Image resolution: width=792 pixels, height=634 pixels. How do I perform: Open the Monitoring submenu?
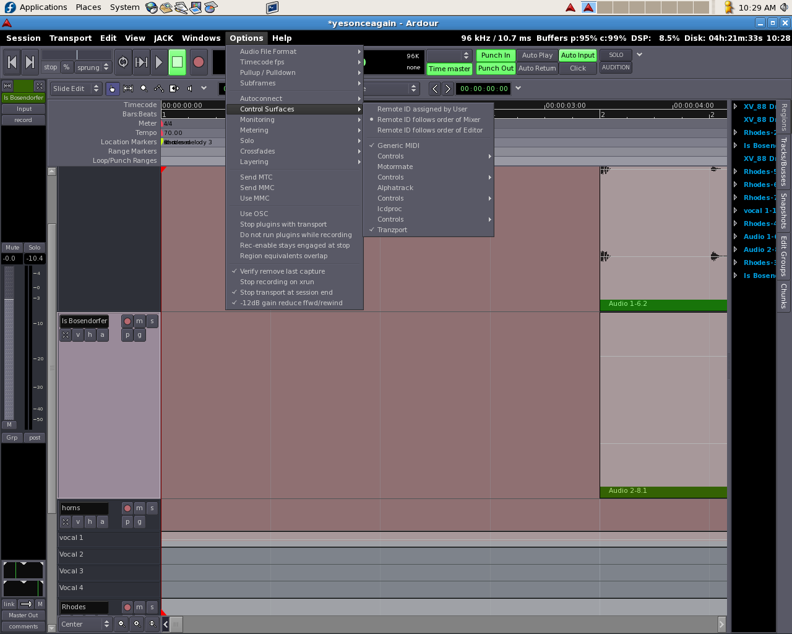click(257, 119)
